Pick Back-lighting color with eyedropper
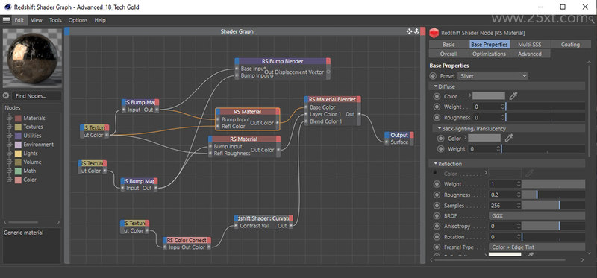Screen dimensions: 597x278 tap(509, 139)
